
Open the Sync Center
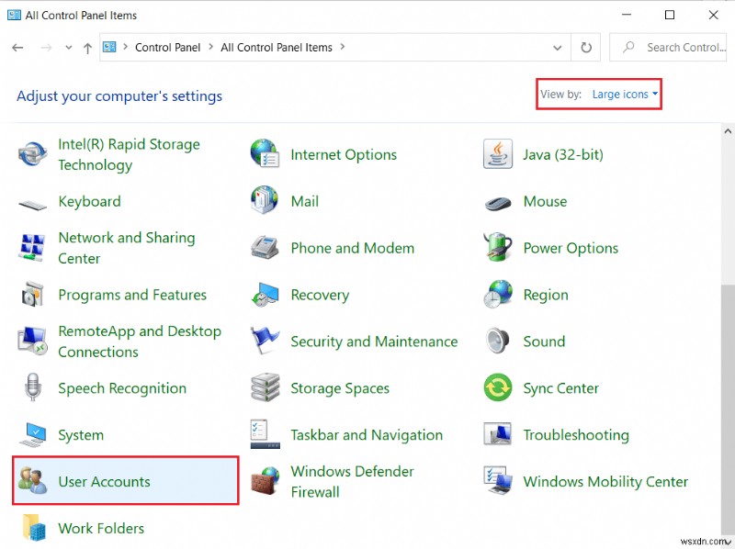coord(560,387)
